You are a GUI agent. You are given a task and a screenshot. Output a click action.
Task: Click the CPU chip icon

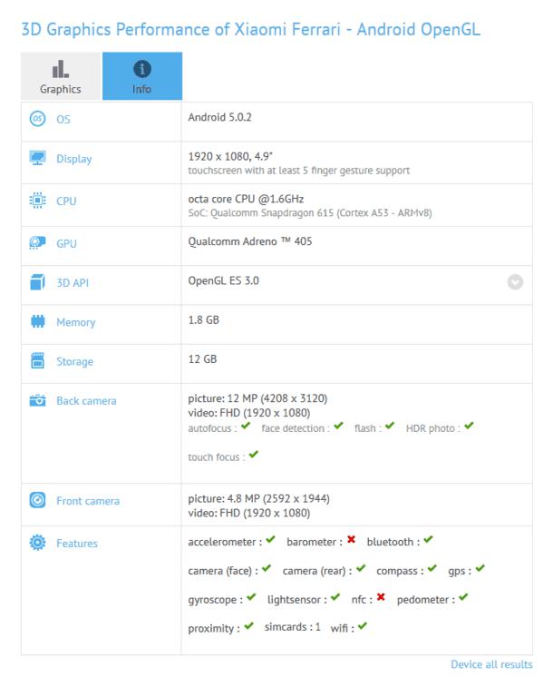[37, 201]
